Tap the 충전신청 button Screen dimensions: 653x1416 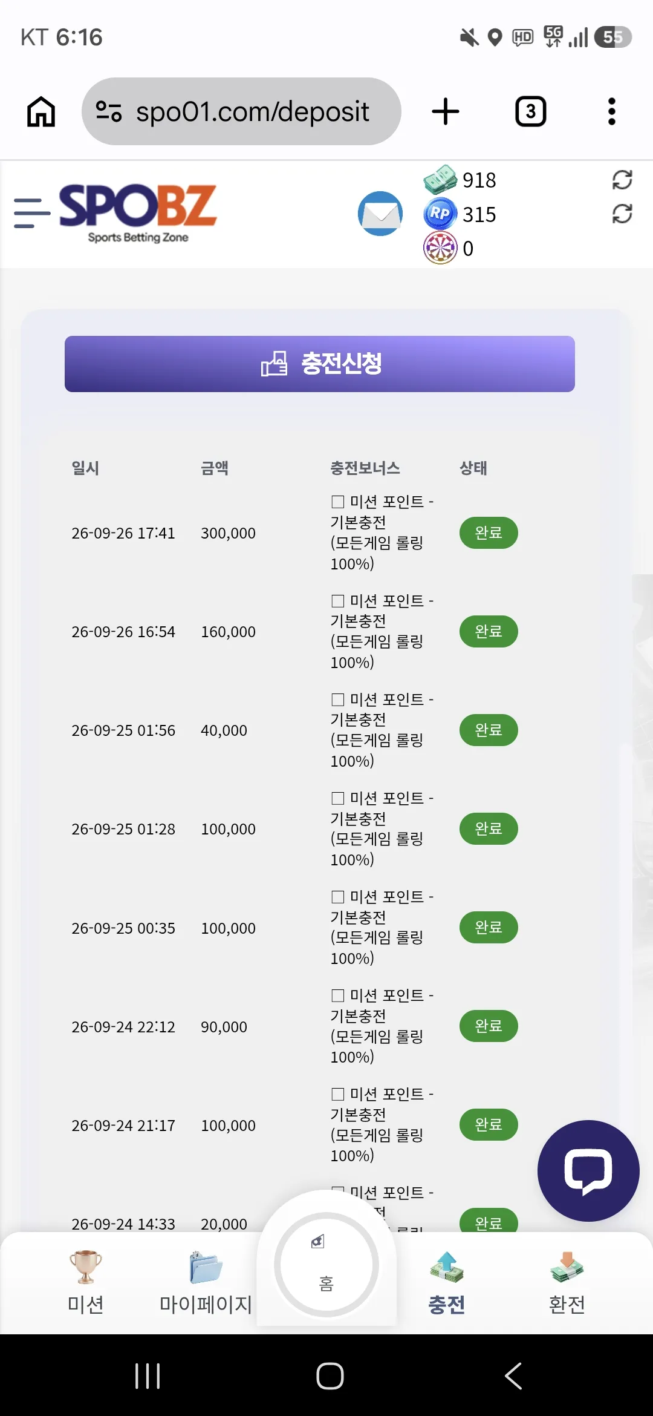pos(320,364)
